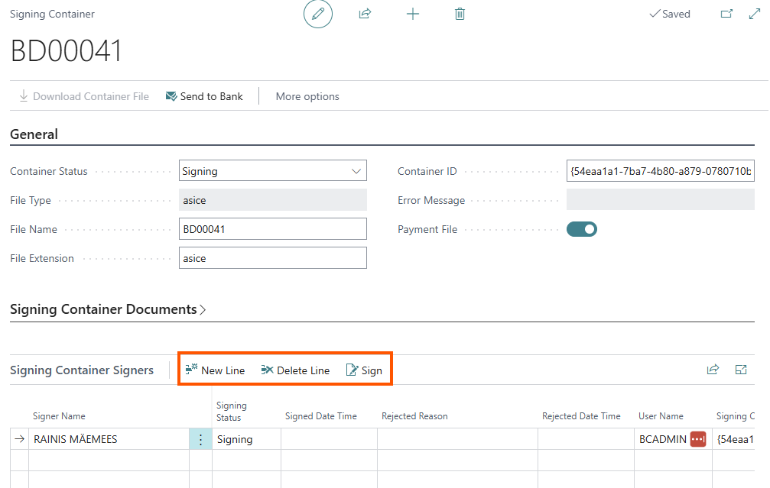Click the expand fullscreen arrows icon

coord(754,15)
